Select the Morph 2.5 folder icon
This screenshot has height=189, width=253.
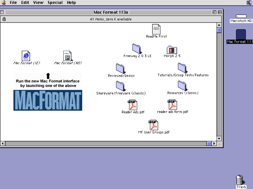click(x=172, y=50)
